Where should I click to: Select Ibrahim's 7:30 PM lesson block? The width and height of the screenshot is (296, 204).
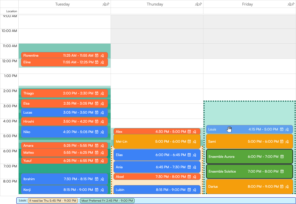64,179
